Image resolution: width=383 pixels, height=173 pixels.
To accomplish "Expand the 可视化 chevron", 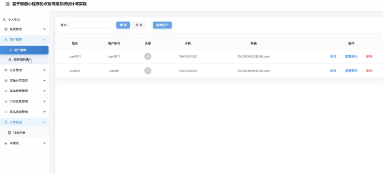I will pyautogui.click(x=44, y=143).
